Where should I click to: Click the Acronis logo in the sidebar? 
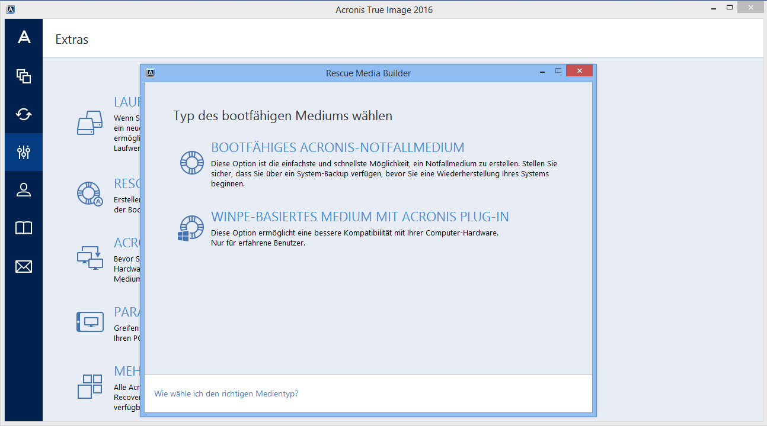pos(24,37)
